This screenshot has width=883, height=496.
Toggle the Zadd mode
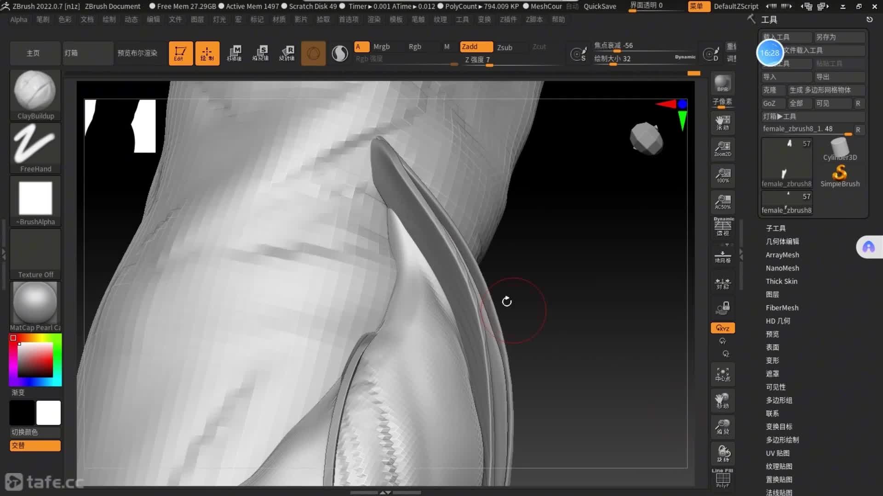click(x=476, y=47)
